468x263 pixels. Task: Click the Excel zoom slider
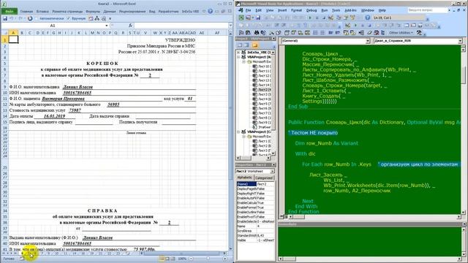[x=208, y=259]
